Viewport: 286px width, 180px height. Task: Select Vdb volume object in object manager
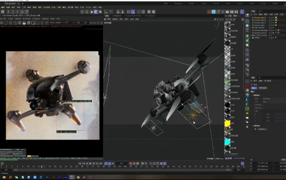coord(259,28)
